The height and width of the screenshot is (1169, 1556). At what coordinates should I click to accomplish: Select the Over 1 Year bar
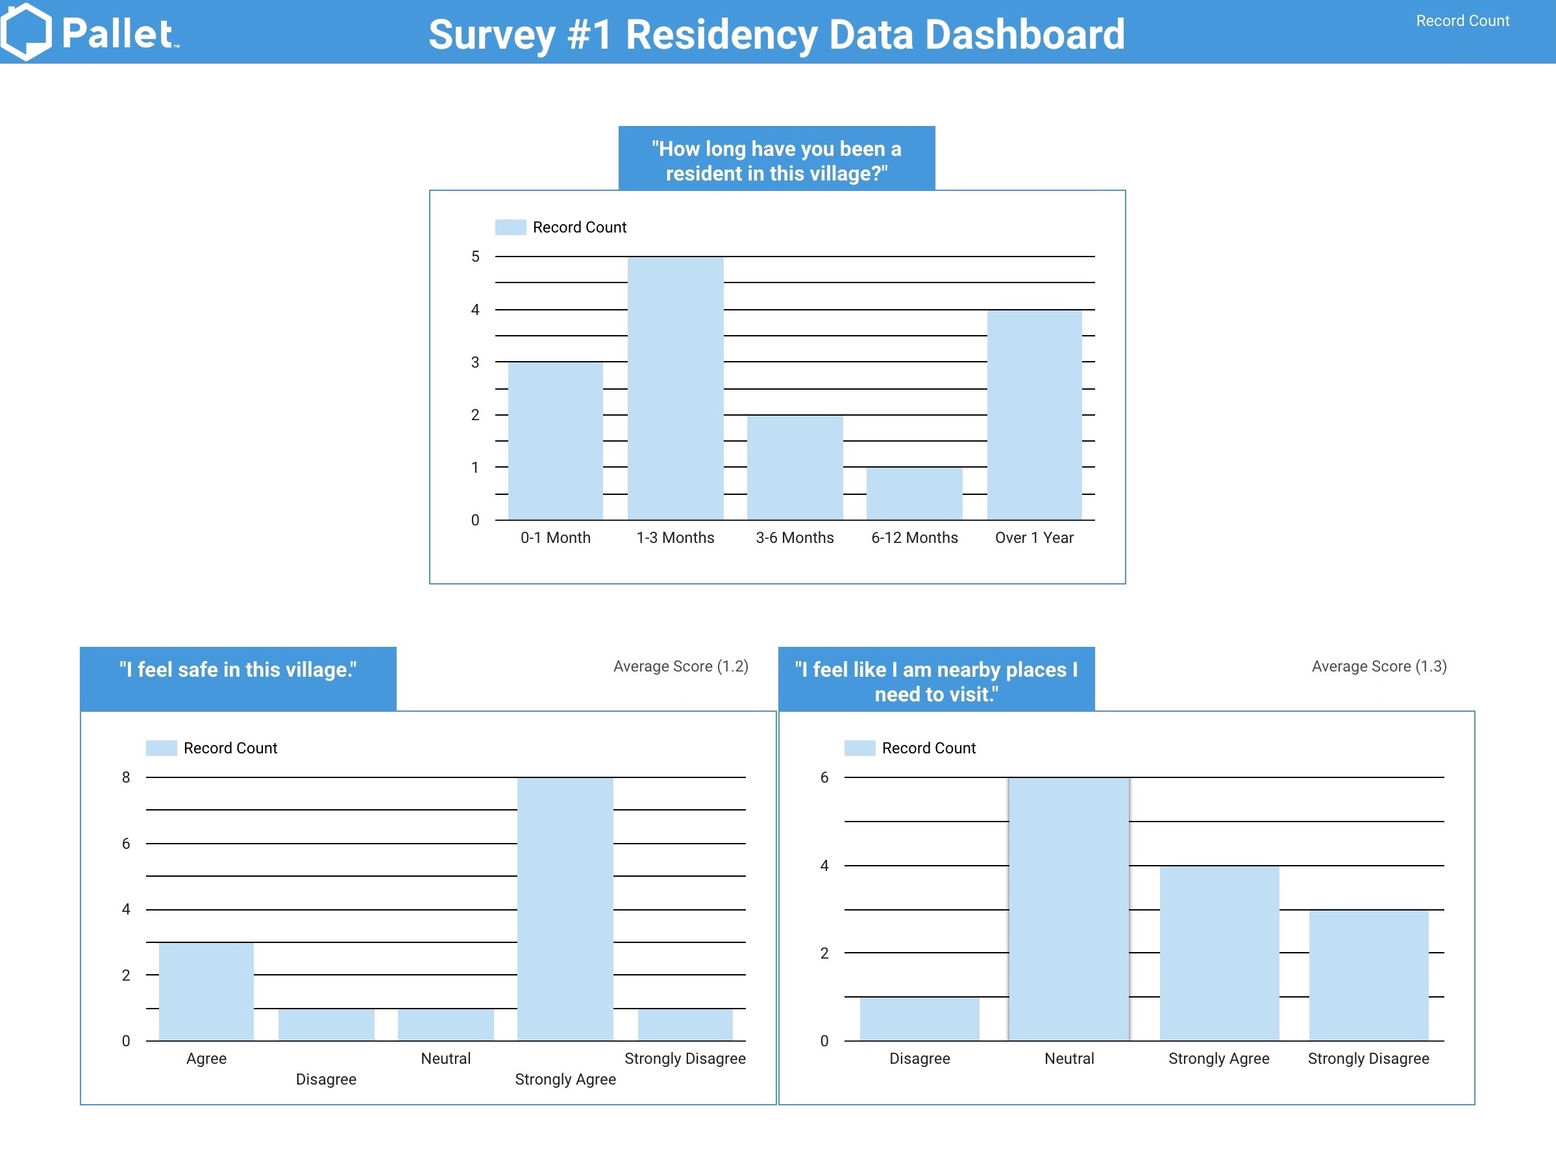pyautogui.click(x=1034, y=415)
